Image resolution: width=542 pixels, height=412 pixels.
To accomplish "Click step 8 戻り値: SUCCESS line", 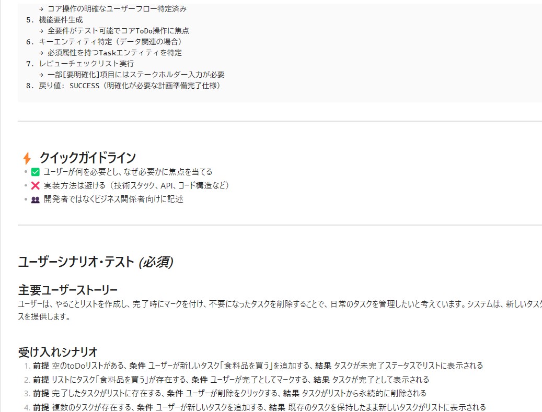I will pyautogui.click(x=123, y=86).
